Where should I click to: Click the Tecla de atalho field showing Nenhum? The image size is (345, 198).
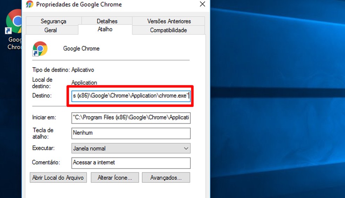coord(131,133)
